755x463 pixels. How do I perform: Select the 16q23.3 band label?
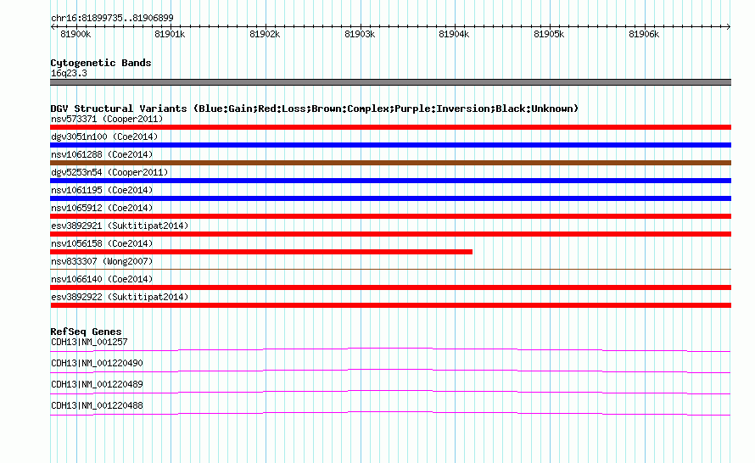coord(69,73)
